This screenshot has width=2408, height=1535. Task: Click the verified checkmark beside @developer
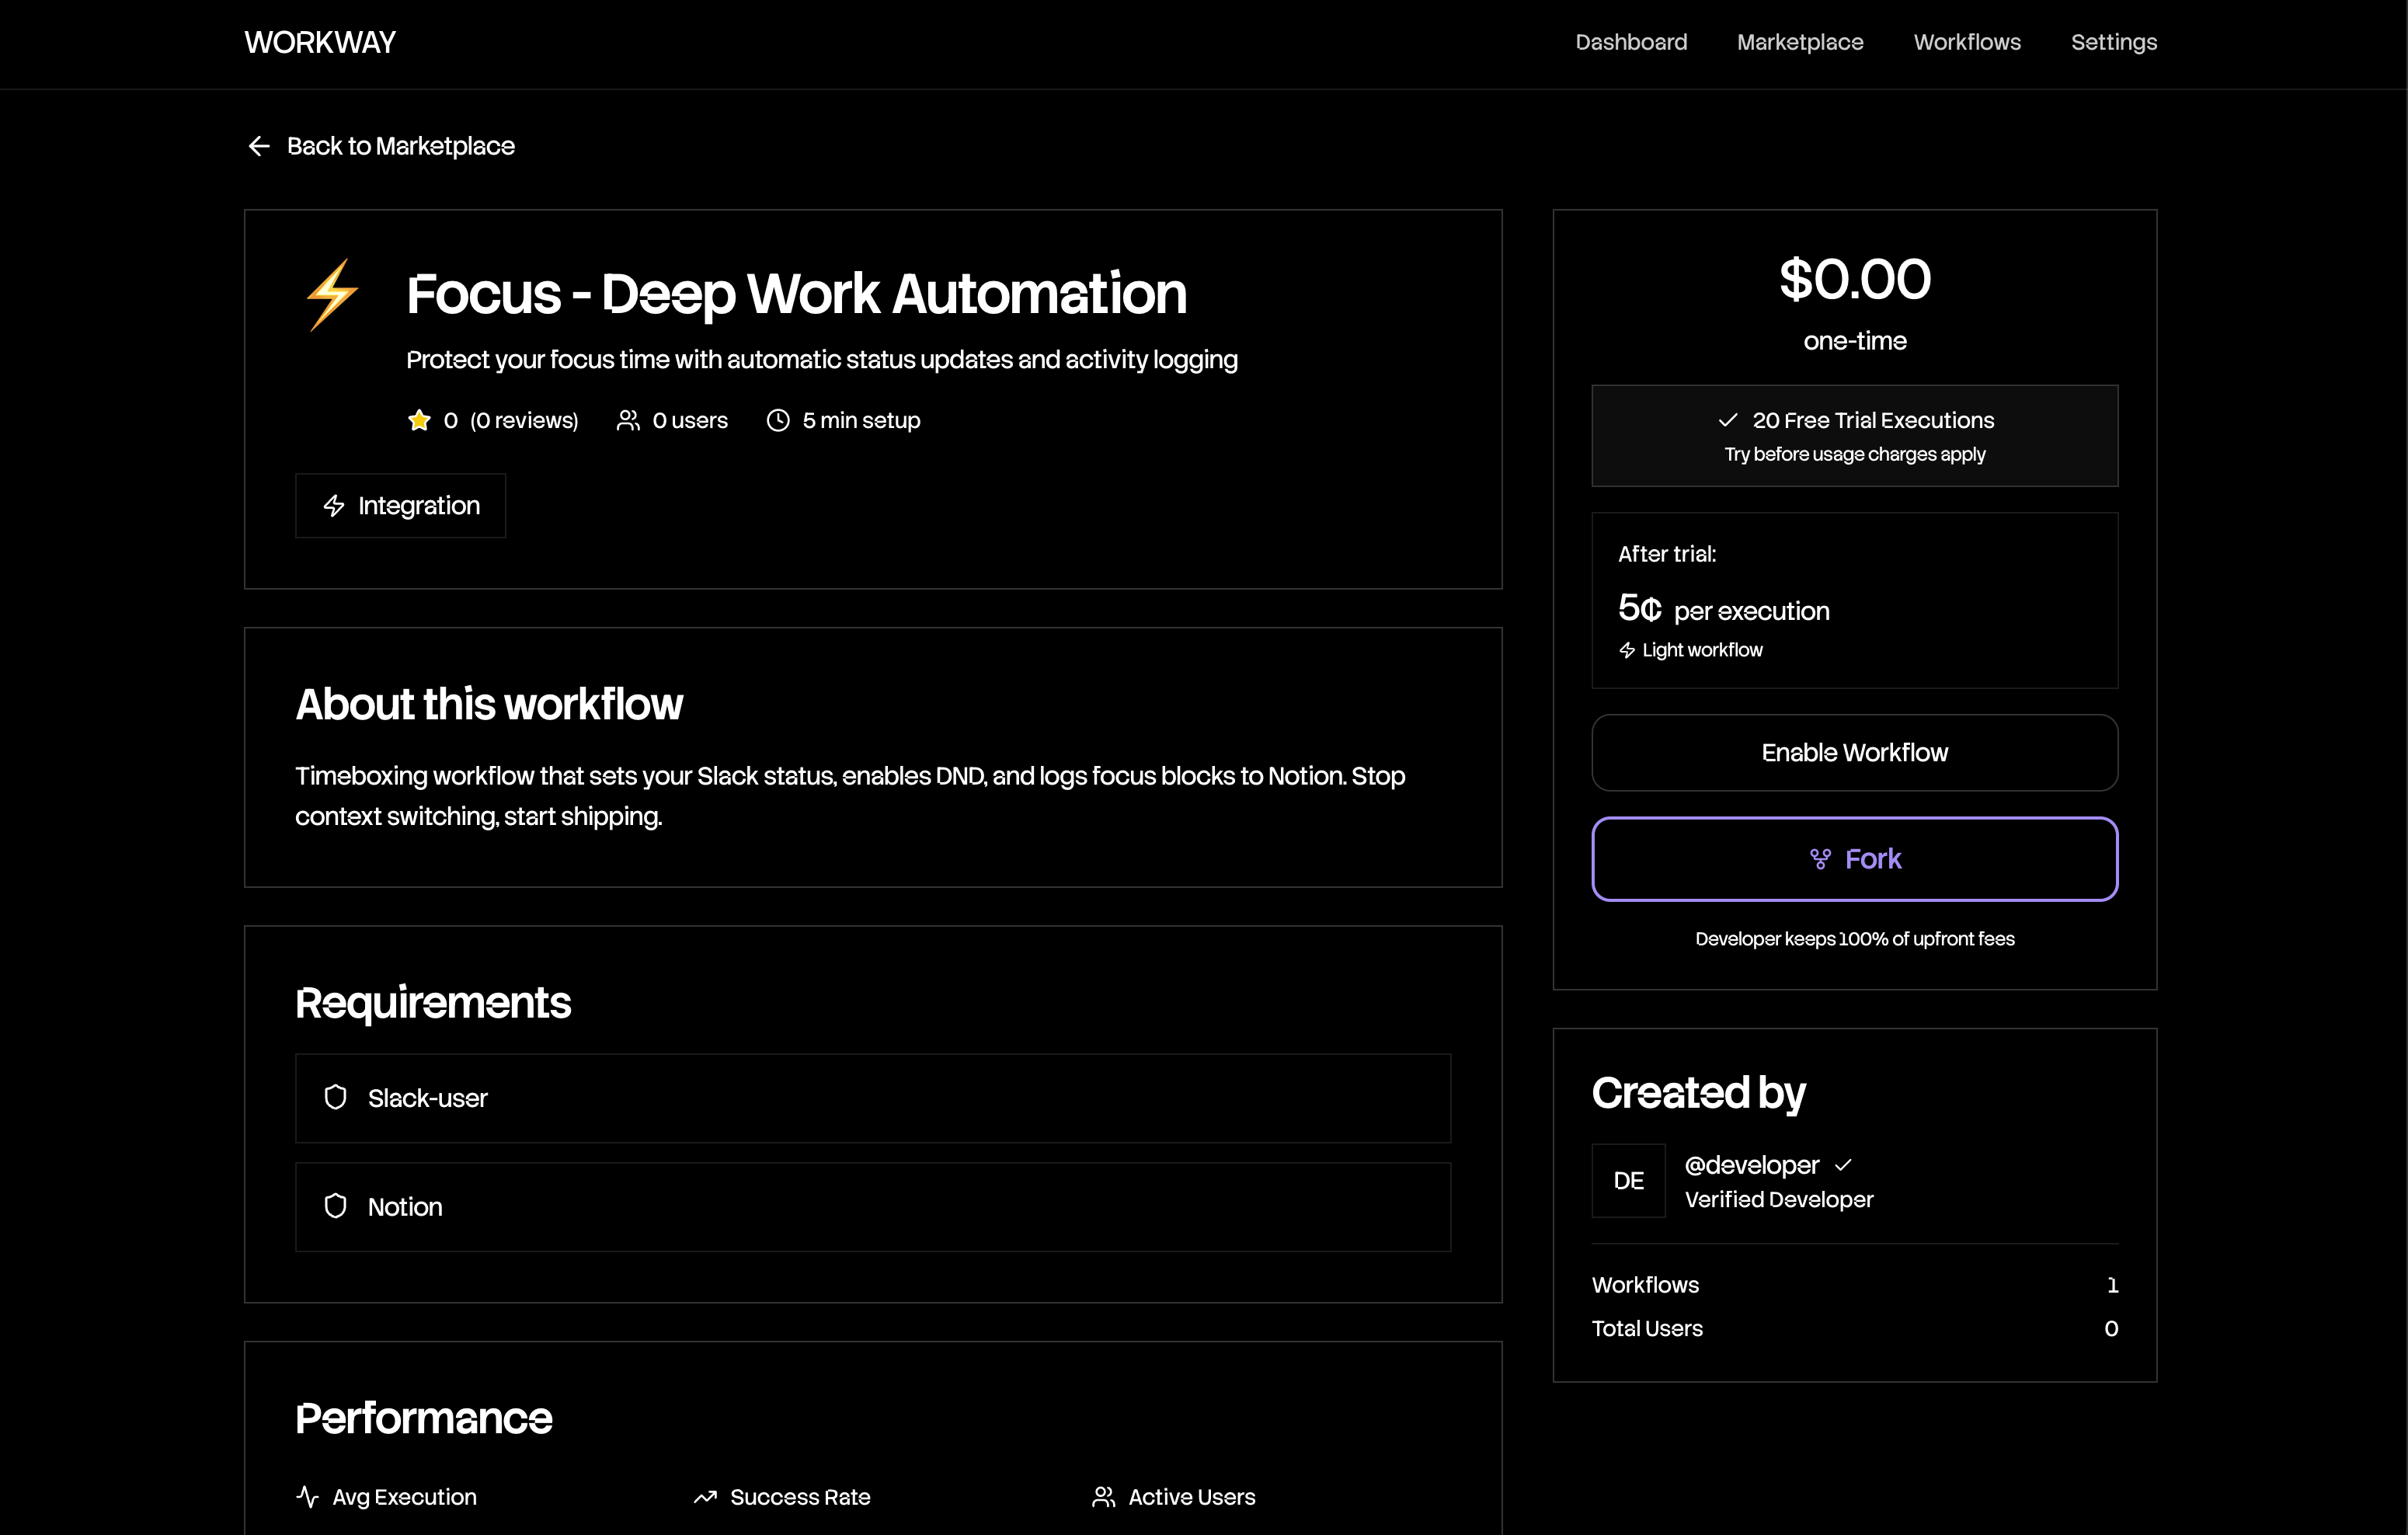click(x=1843, y=1165)
